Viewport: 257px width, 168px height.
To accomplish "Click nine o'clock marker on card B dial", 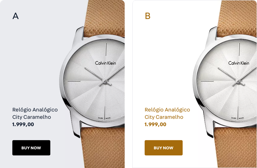I will click(207, 81).
